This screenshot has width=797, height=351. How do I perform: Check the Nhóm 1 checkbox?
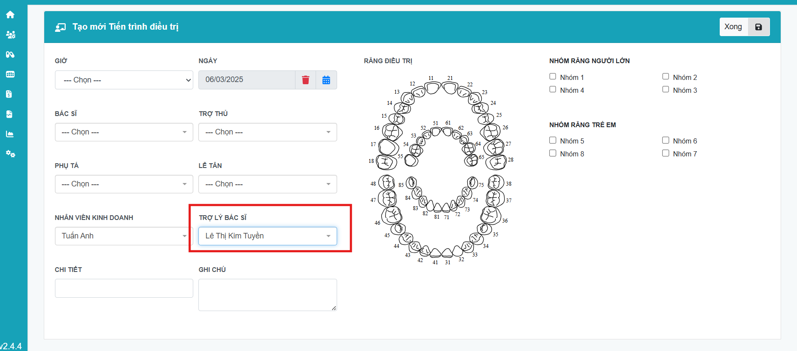click(553, 76)
